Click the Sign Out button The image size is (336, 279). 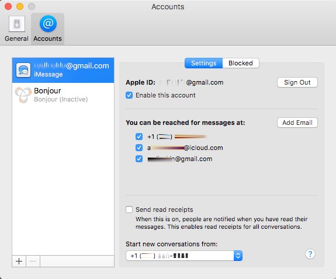click(297, 82)
